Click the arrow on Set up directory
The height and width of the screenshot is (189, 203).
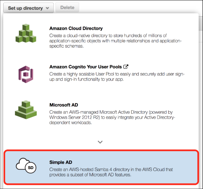coord(47,8)
